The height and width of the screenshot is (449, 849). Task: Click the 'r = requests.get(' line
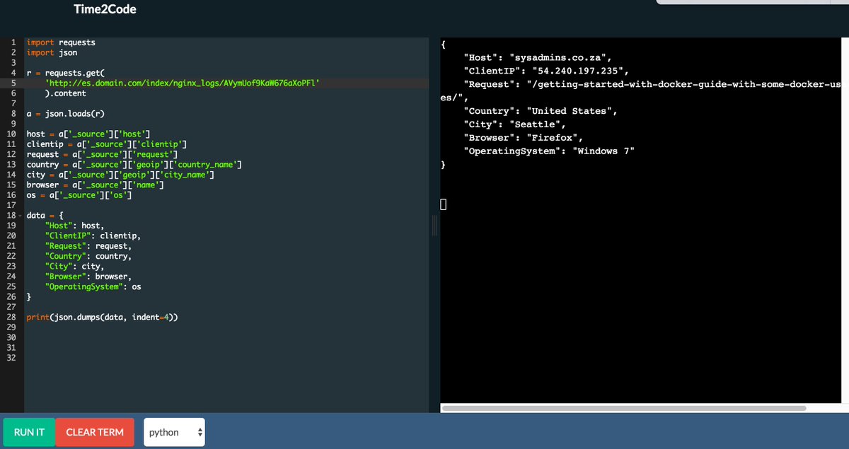click(65, 73)
